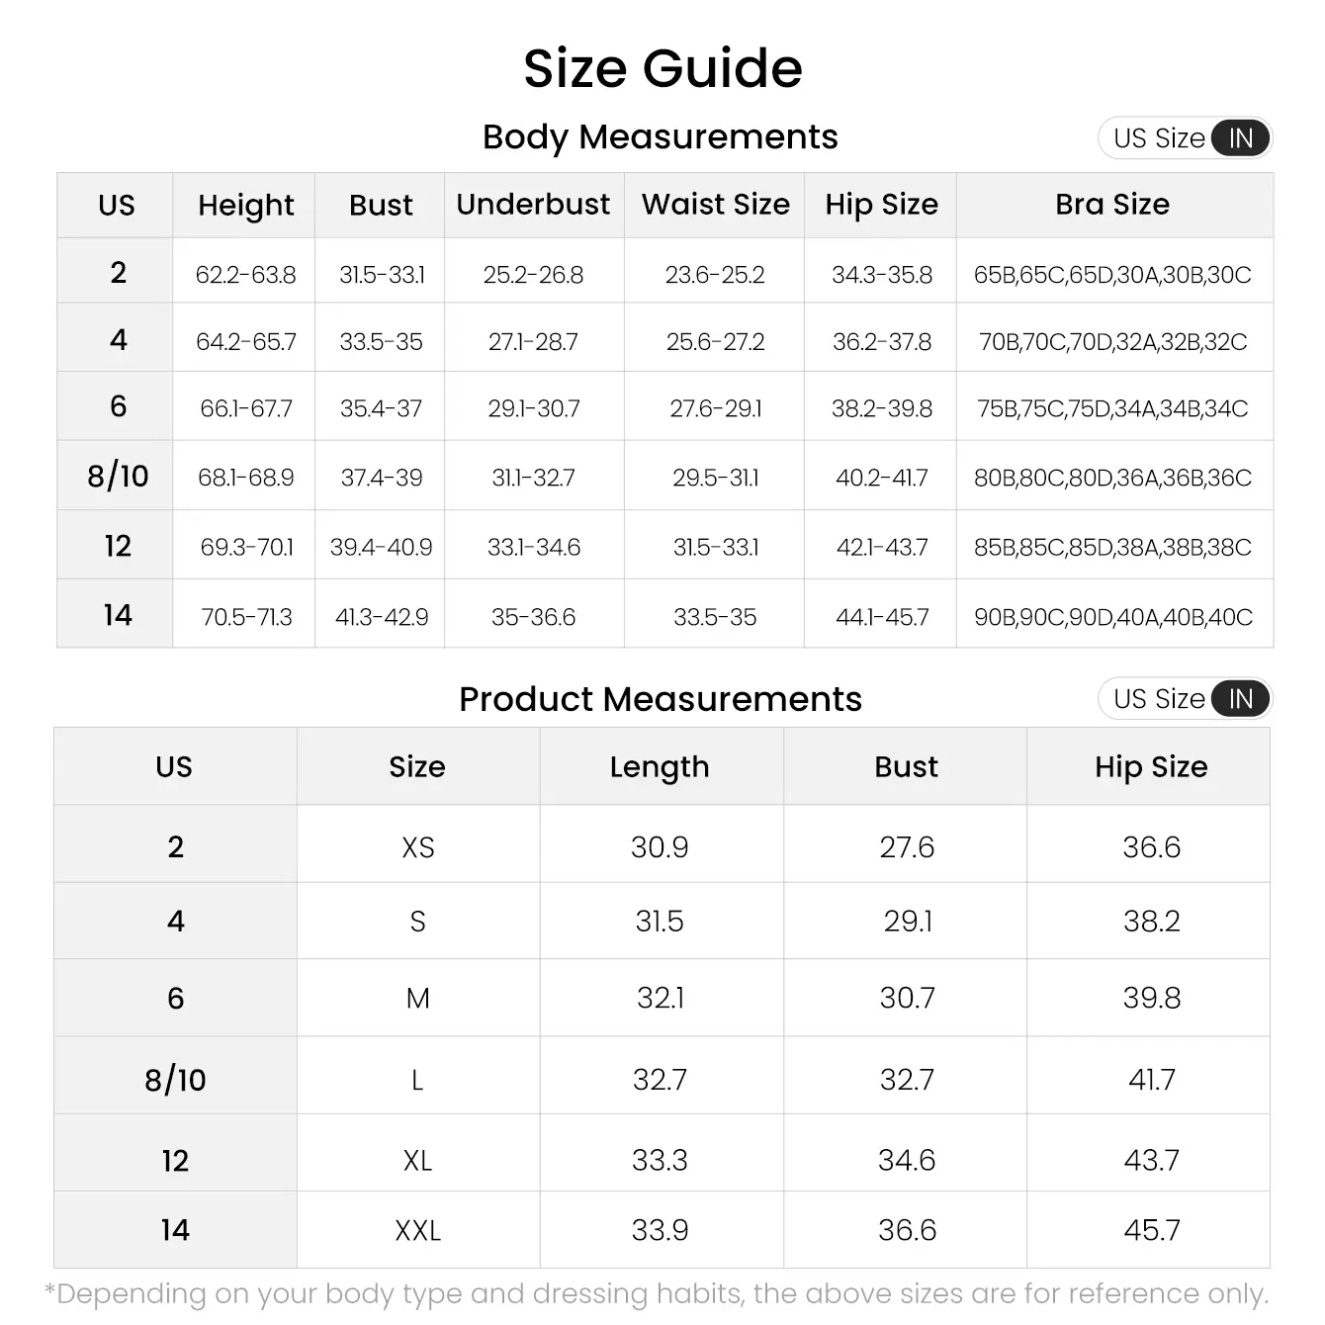This screenshot has height=1325, width=1325.
Task: Click the 8/10 row label in Body Measurements
Action: pyautogui.click(x=118, y=477)
